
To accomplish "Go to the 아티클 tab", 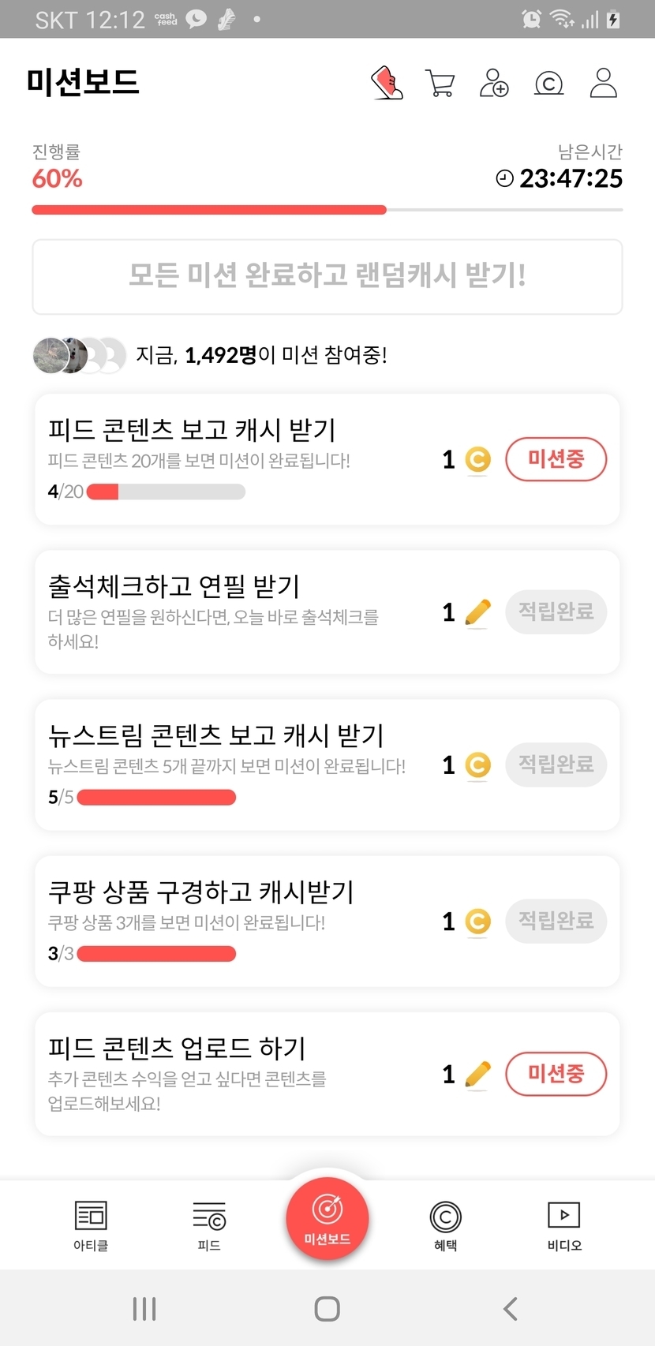I will click(91, 1225).
